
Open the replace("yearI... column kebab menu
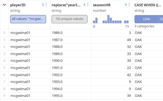point(88,5)
